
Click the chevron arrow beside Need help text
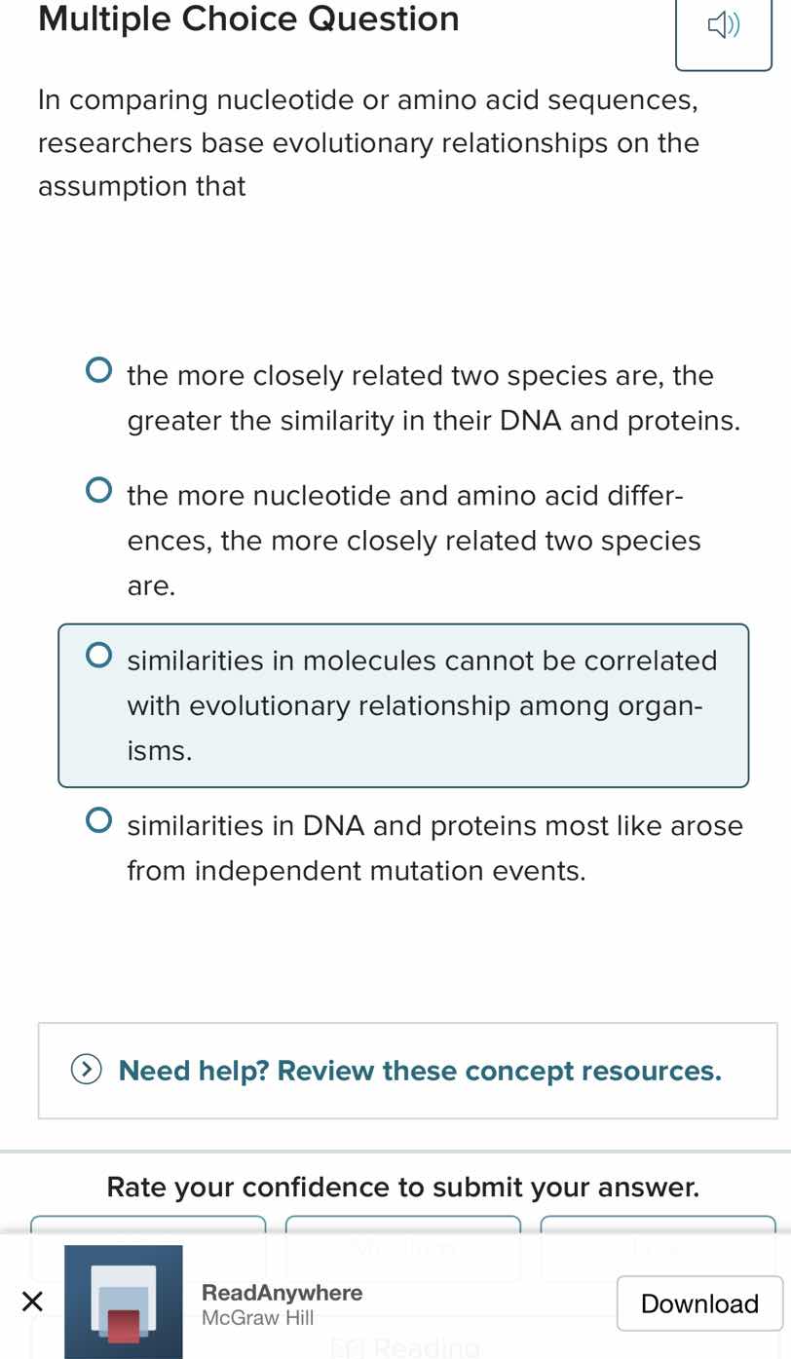(88, 1070)
